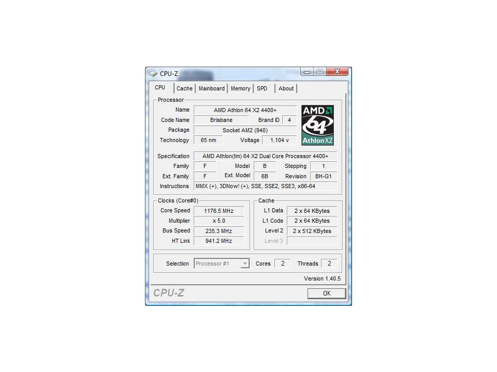Click the L1 Code value 2 x 64 KBytes
The image size is (497, 372).
pos(312,221)
